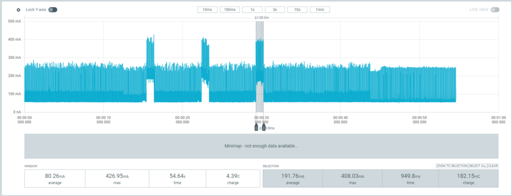
Task: Switch to the 1min time window
Action: [x=319, y=10]
